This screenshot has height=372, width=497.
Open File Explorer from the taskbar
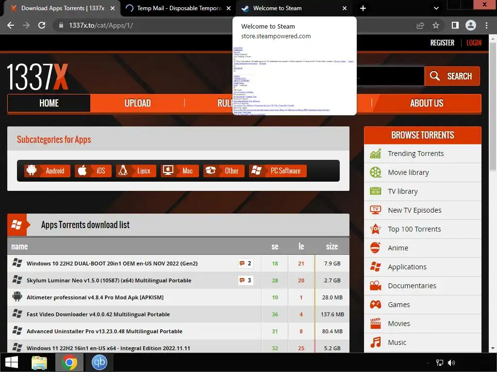[x=39, y=362]
